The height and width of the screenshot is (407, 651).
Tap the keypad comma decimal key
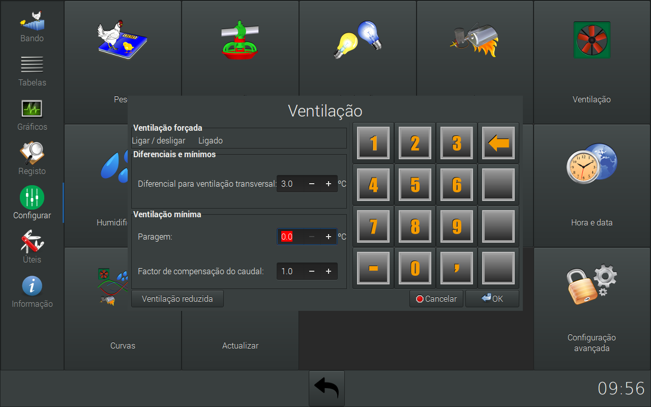[457, 268]
